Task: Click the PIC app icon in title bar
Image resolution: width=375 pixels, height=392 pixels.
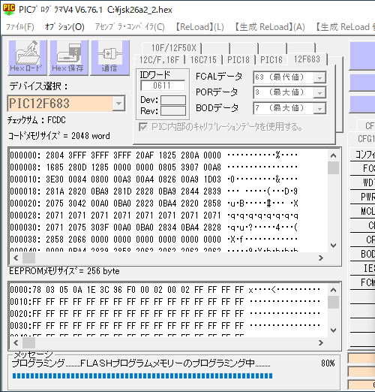Action: [9, 10]
